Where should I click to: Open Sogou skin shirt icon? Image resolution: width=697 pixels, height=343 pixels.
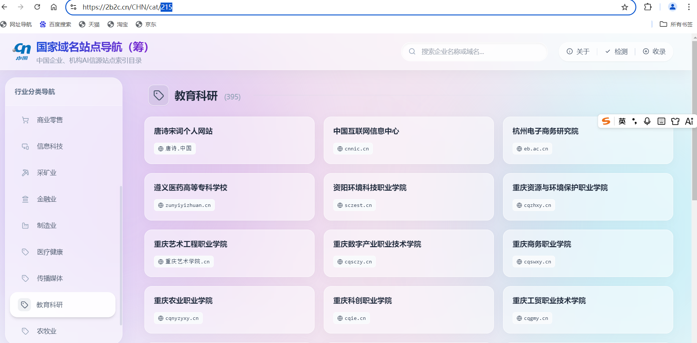click(x=675, y=121)
